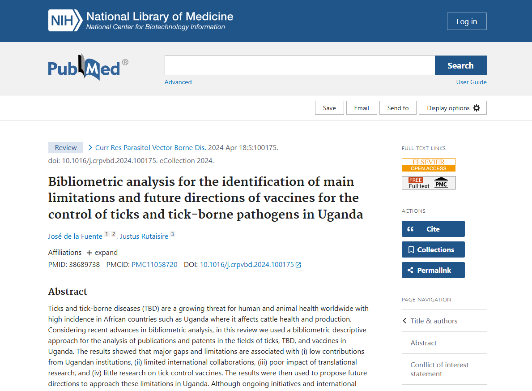Click the article title heading
The height and width of the screenshot is (391, 532).
click(206, 198)
